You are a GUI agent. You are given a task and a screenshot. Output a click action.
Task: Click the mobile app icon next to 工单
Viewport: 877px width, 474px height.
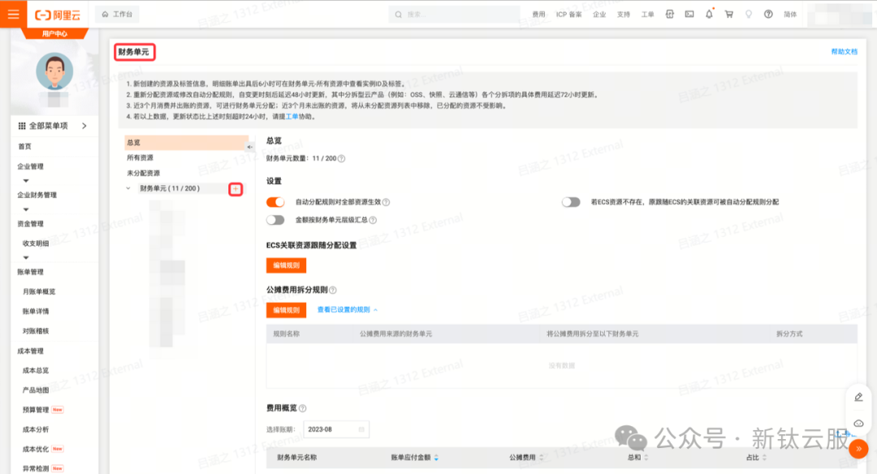669,15
